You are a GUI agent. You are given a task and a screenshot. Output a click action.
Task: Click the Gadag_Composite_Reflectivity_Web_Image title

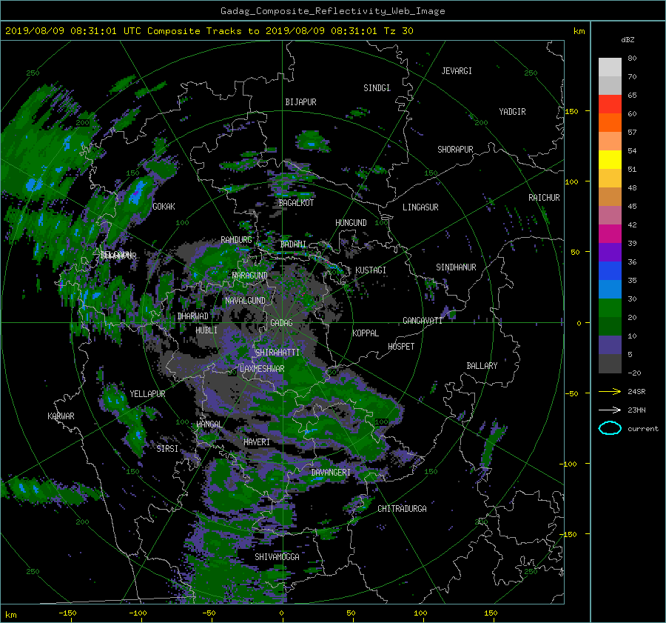coord(332,11)
